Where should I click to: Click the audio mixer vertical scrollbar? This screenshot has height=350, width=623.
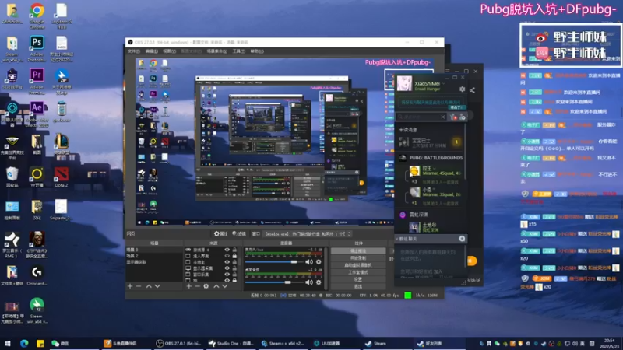pos(326,268)
